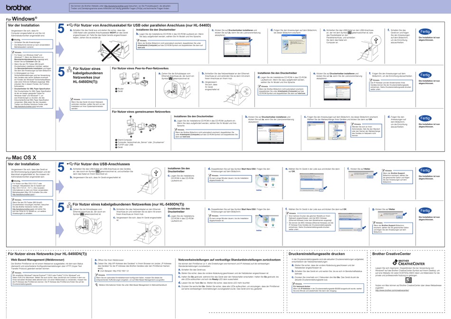Open the solutions.brother.com link in the Windows Hinweis box

click(25, 106)
